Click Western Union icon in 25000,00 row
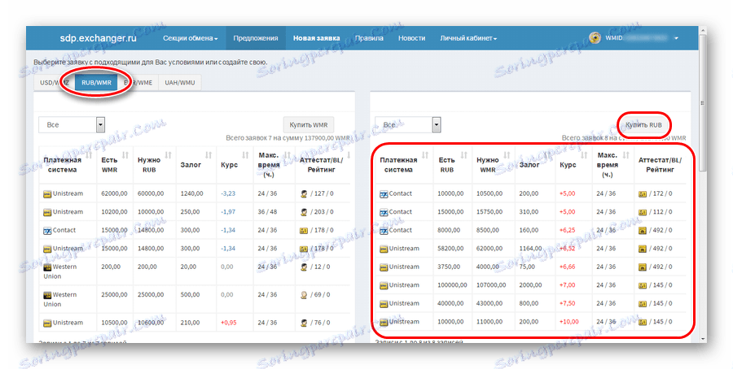The width and height of the screenshot is (733, 369). 47,295
